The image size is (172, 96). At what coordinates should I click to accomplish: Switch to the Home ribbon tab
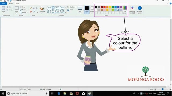point(11,3)
